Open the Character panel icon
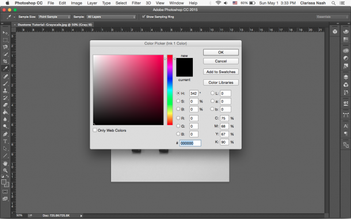This screenshot has width=351, height=219. pos(346,126)
